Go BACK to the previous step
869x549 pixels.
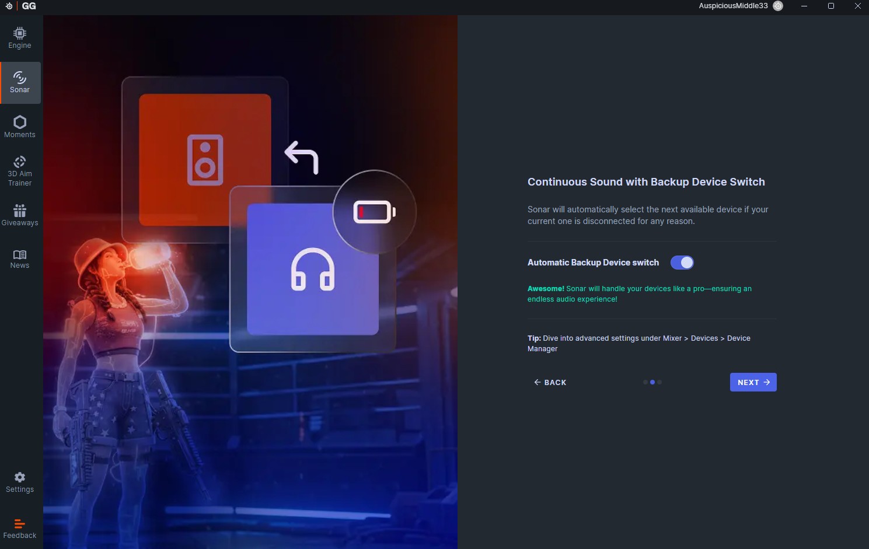(550, 382)
